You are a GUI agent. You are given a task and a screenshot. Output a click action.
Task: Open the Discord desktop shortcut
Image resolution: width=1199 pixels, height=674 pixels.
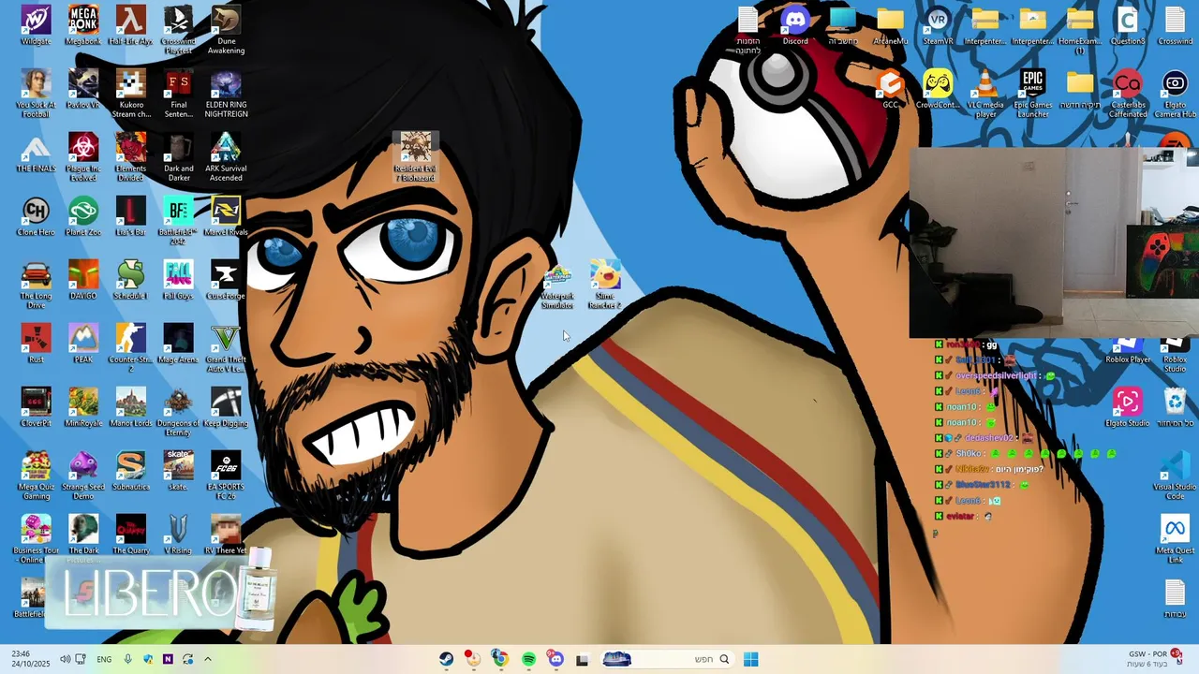(795, 25)
